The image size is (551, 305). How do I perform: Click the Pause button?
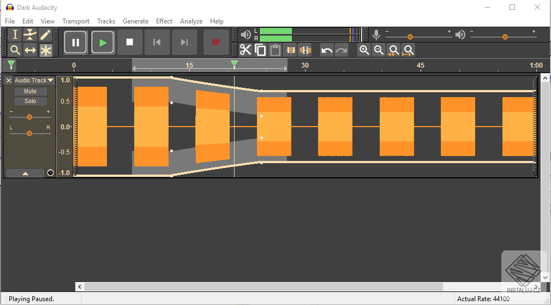pos(75,42)
